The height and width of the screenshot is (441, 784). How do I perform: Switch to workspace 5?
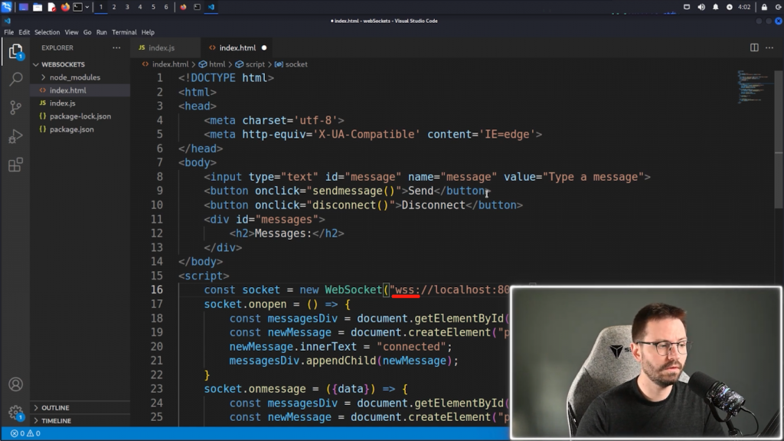(153, 7)
